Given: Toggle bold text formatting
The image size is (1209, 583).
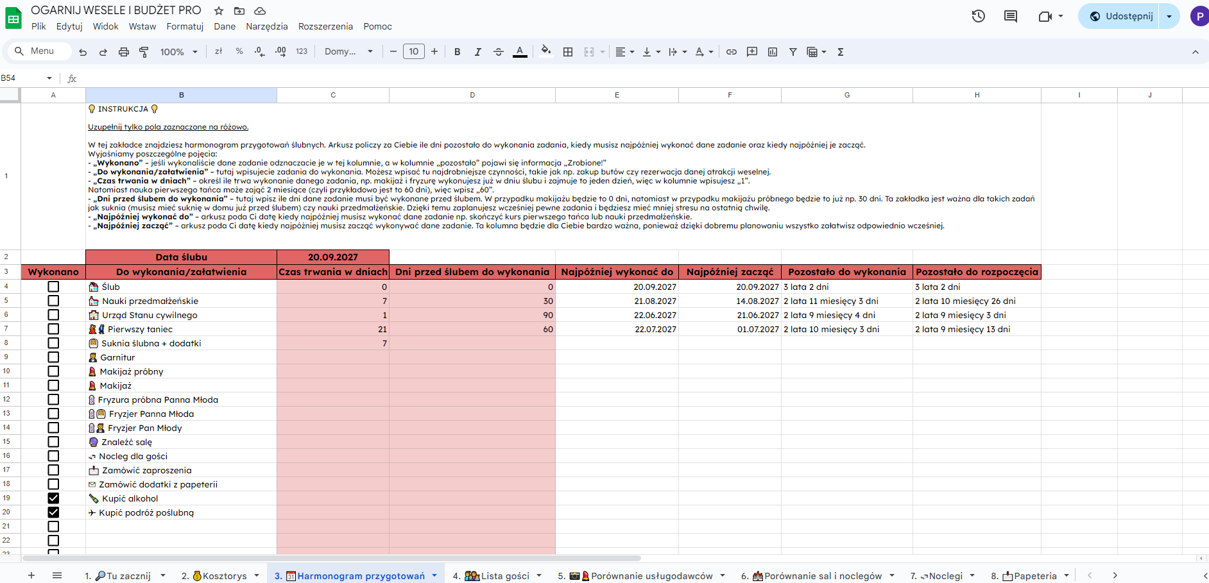Looking at the screenshot, I should point(457,52).
